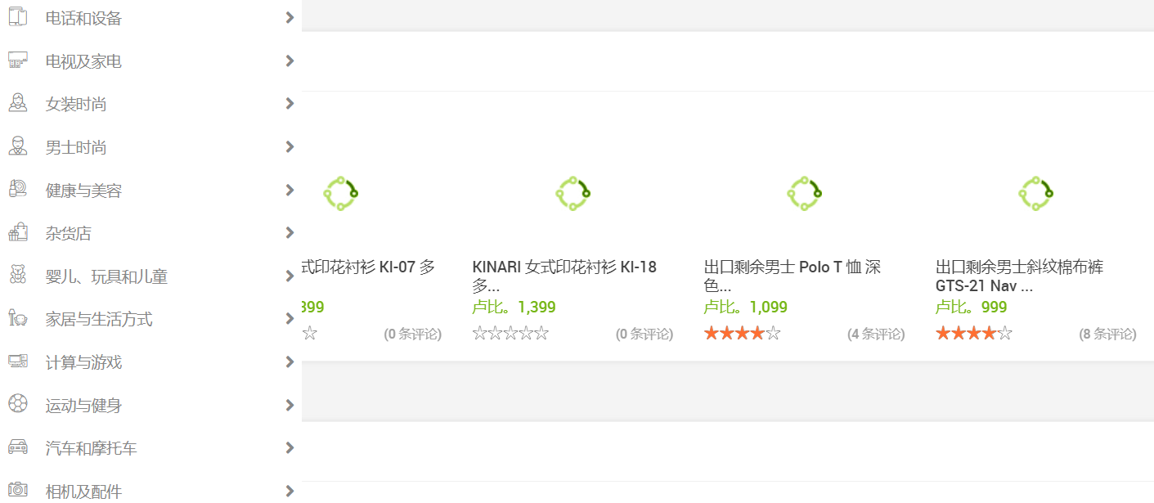Screen dimensions: 1154x503
Task: Expand the 女装时尚 submenu chevron
Action: (290, 104)
